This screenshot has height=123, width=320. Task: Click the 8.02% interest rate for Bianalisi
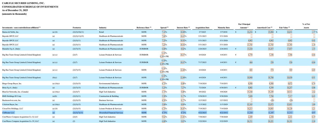[184, 49]
